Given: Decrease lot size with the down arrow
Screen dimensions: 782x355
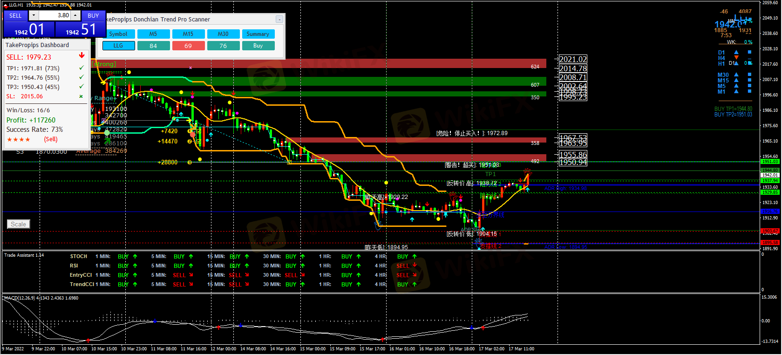Looking at the screenshot, I should point(34,15).
